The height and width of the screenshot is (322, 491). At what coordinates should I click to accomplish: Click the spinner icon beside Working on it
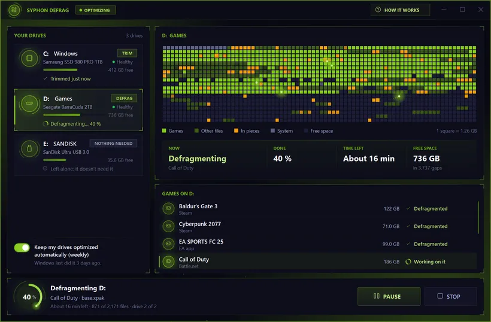point(408,262)
